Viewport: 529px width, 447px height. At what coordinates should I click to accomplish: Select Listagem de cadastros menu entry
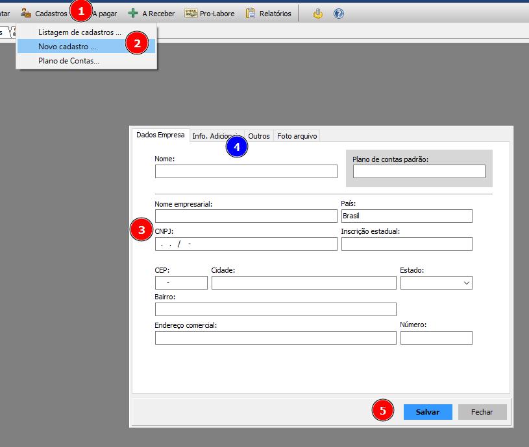click(79, 32)
